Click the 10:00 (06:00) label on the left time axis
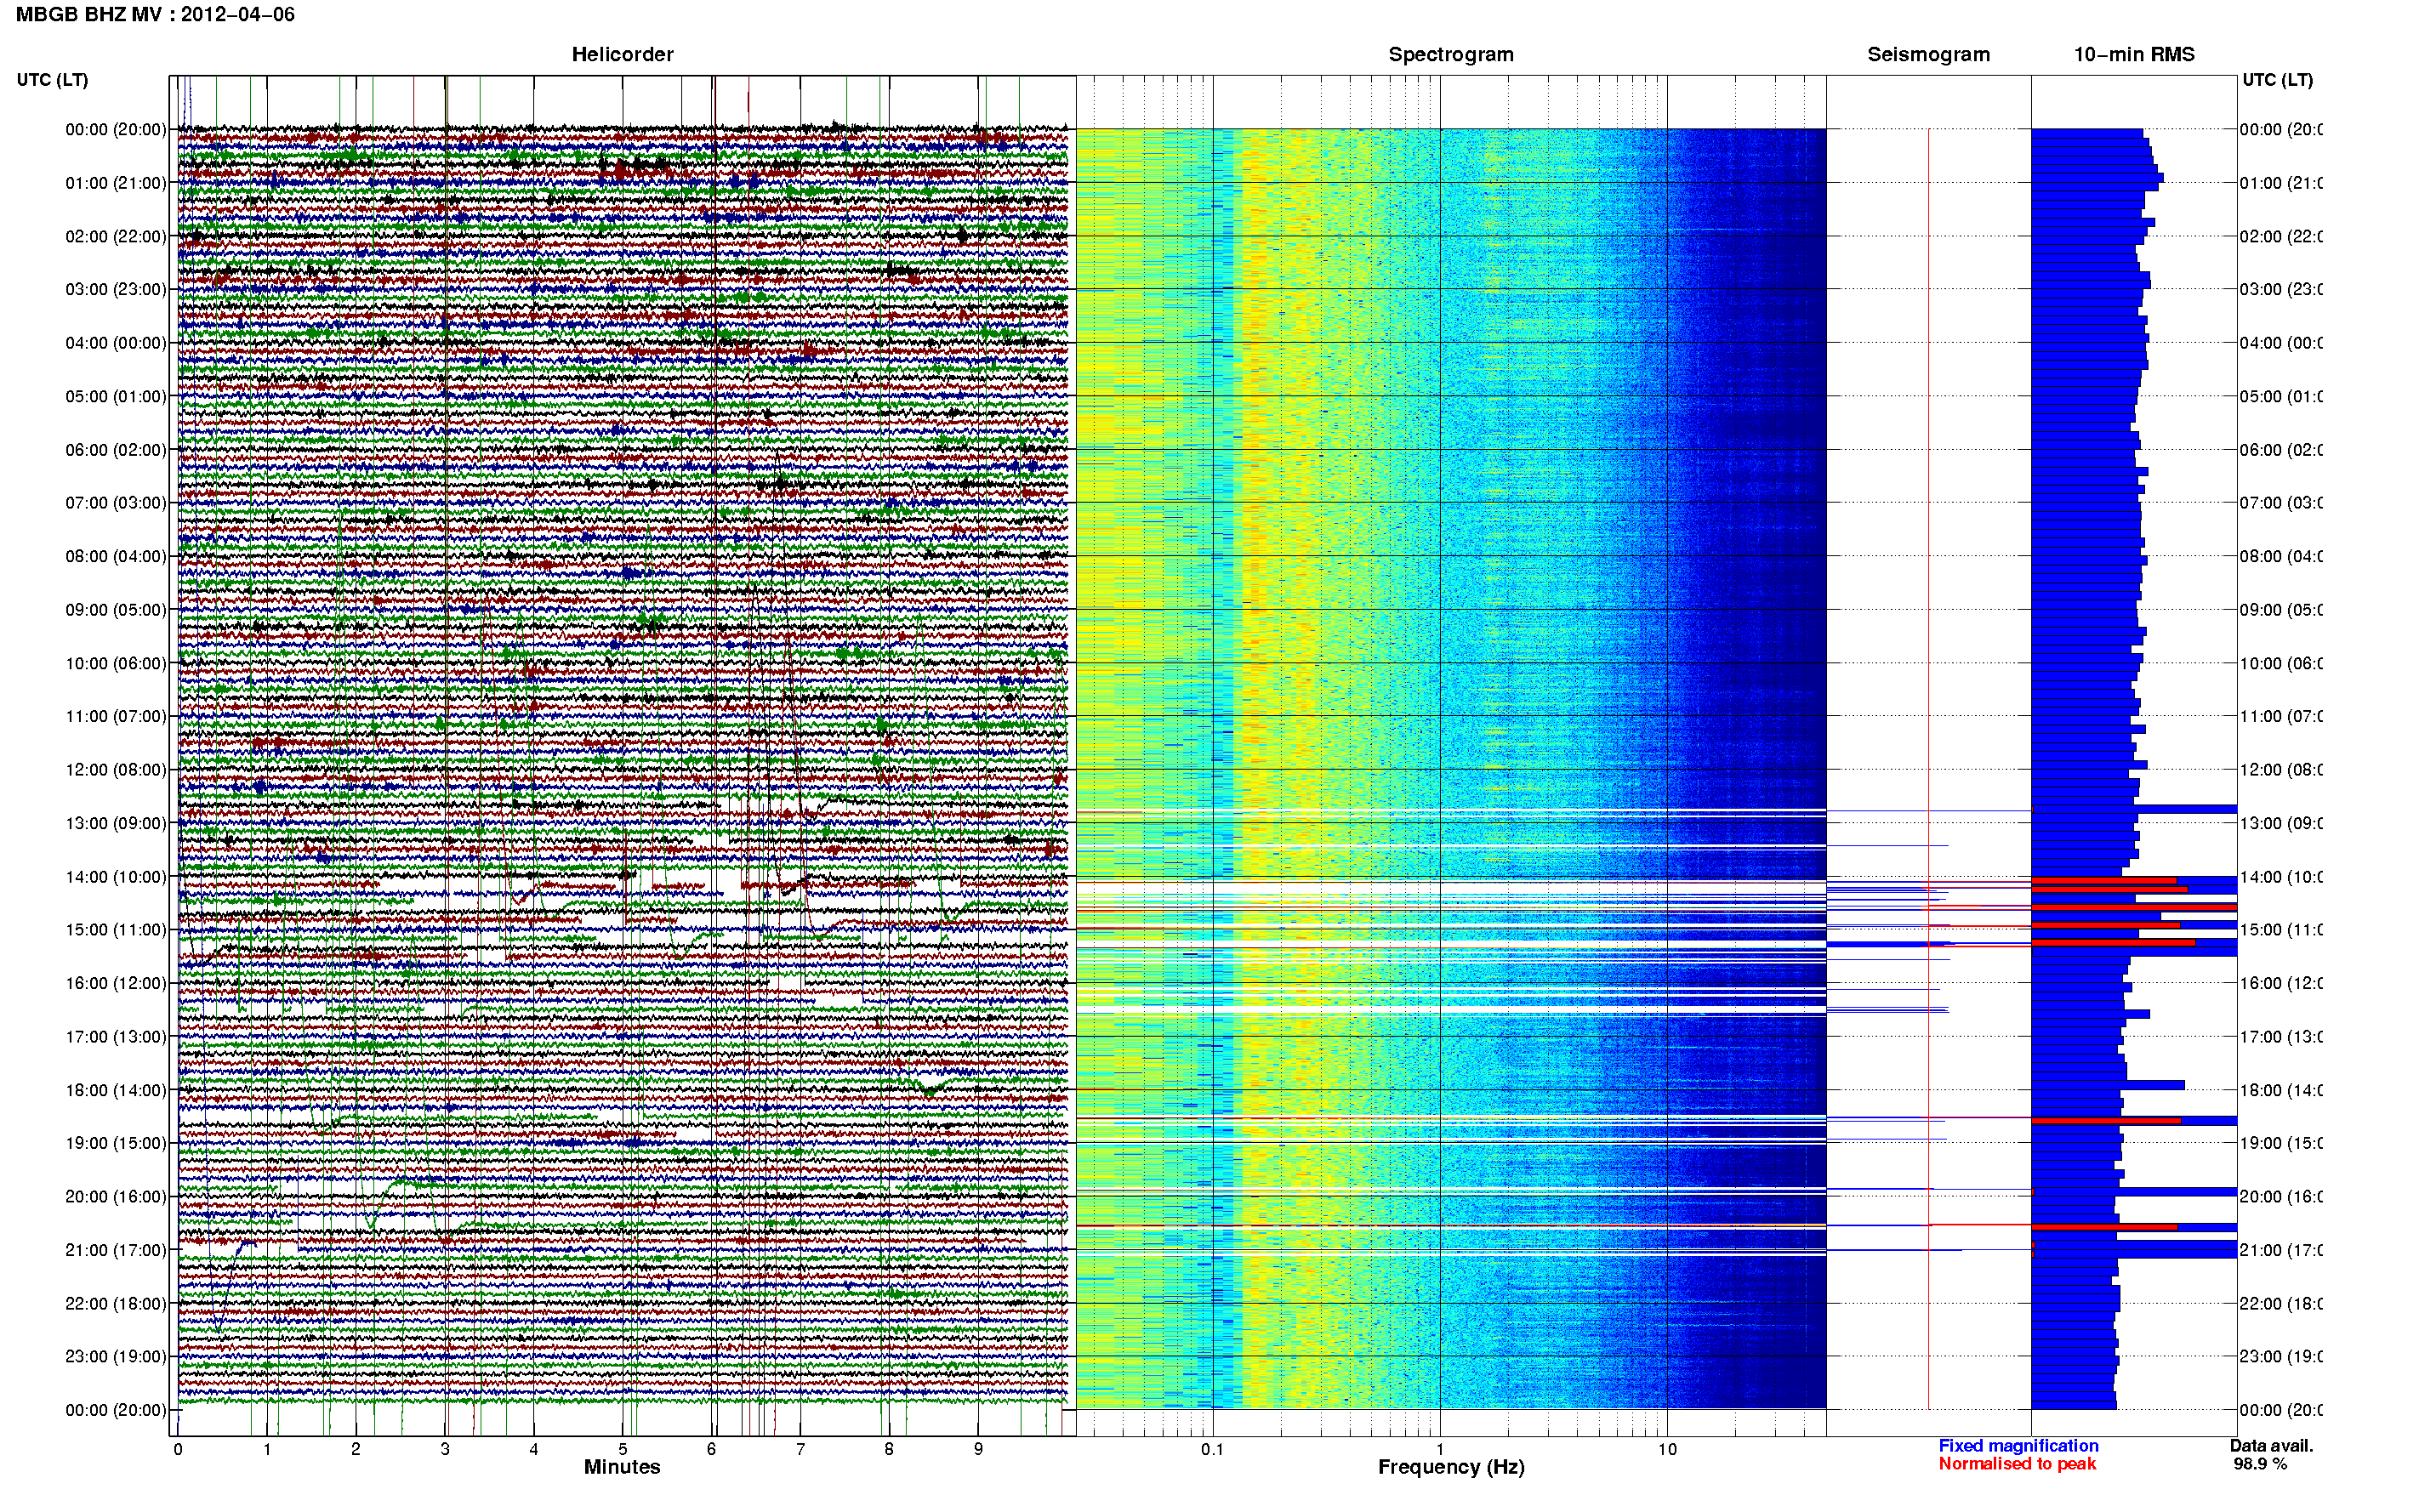 pos(116,664)
